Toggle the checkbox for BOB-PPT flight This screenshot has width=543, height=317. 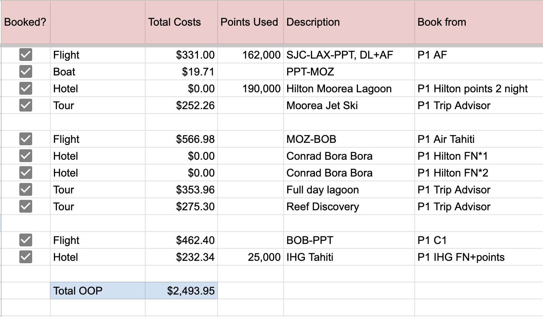coord(26,240)
